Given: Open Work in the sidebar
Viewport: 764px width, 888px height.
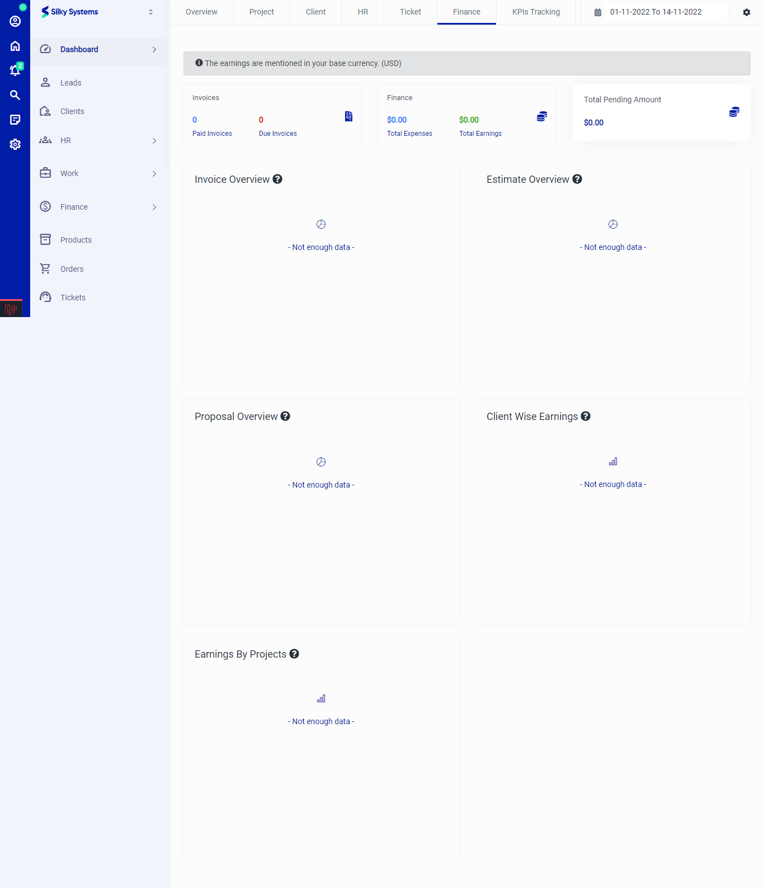Looking at the screenshot, I should tap(98, 173).
